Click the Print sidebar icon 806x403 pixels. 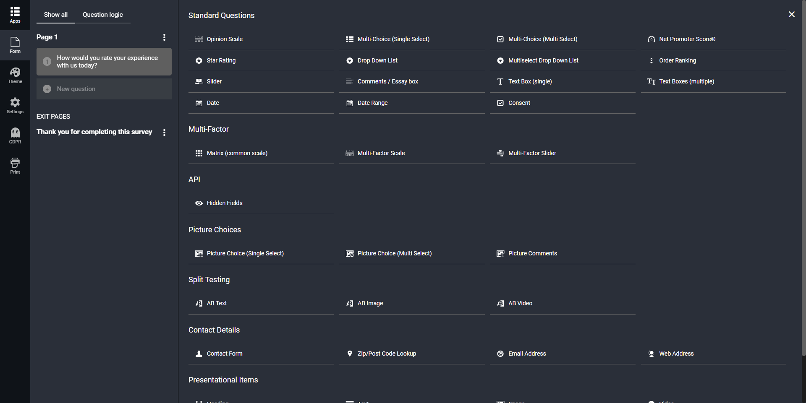(x=15, y=163)
